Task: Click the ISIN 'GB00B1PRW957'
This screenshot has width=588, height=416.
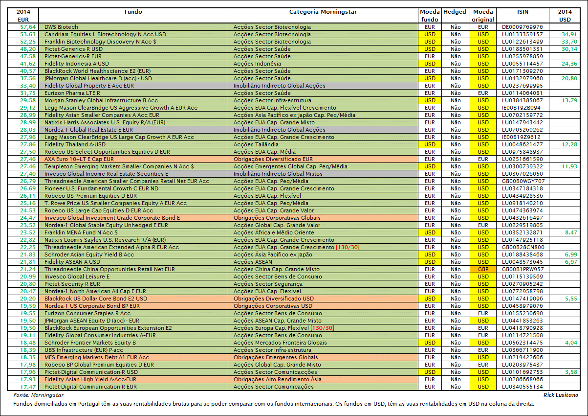Action: (523, 269)
